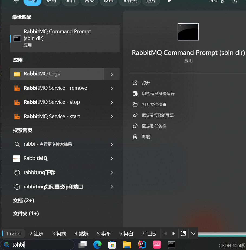Screen dimensions: 246x250
Task: Pick IME candidate 4 燃爆
Action: (81, 234)
